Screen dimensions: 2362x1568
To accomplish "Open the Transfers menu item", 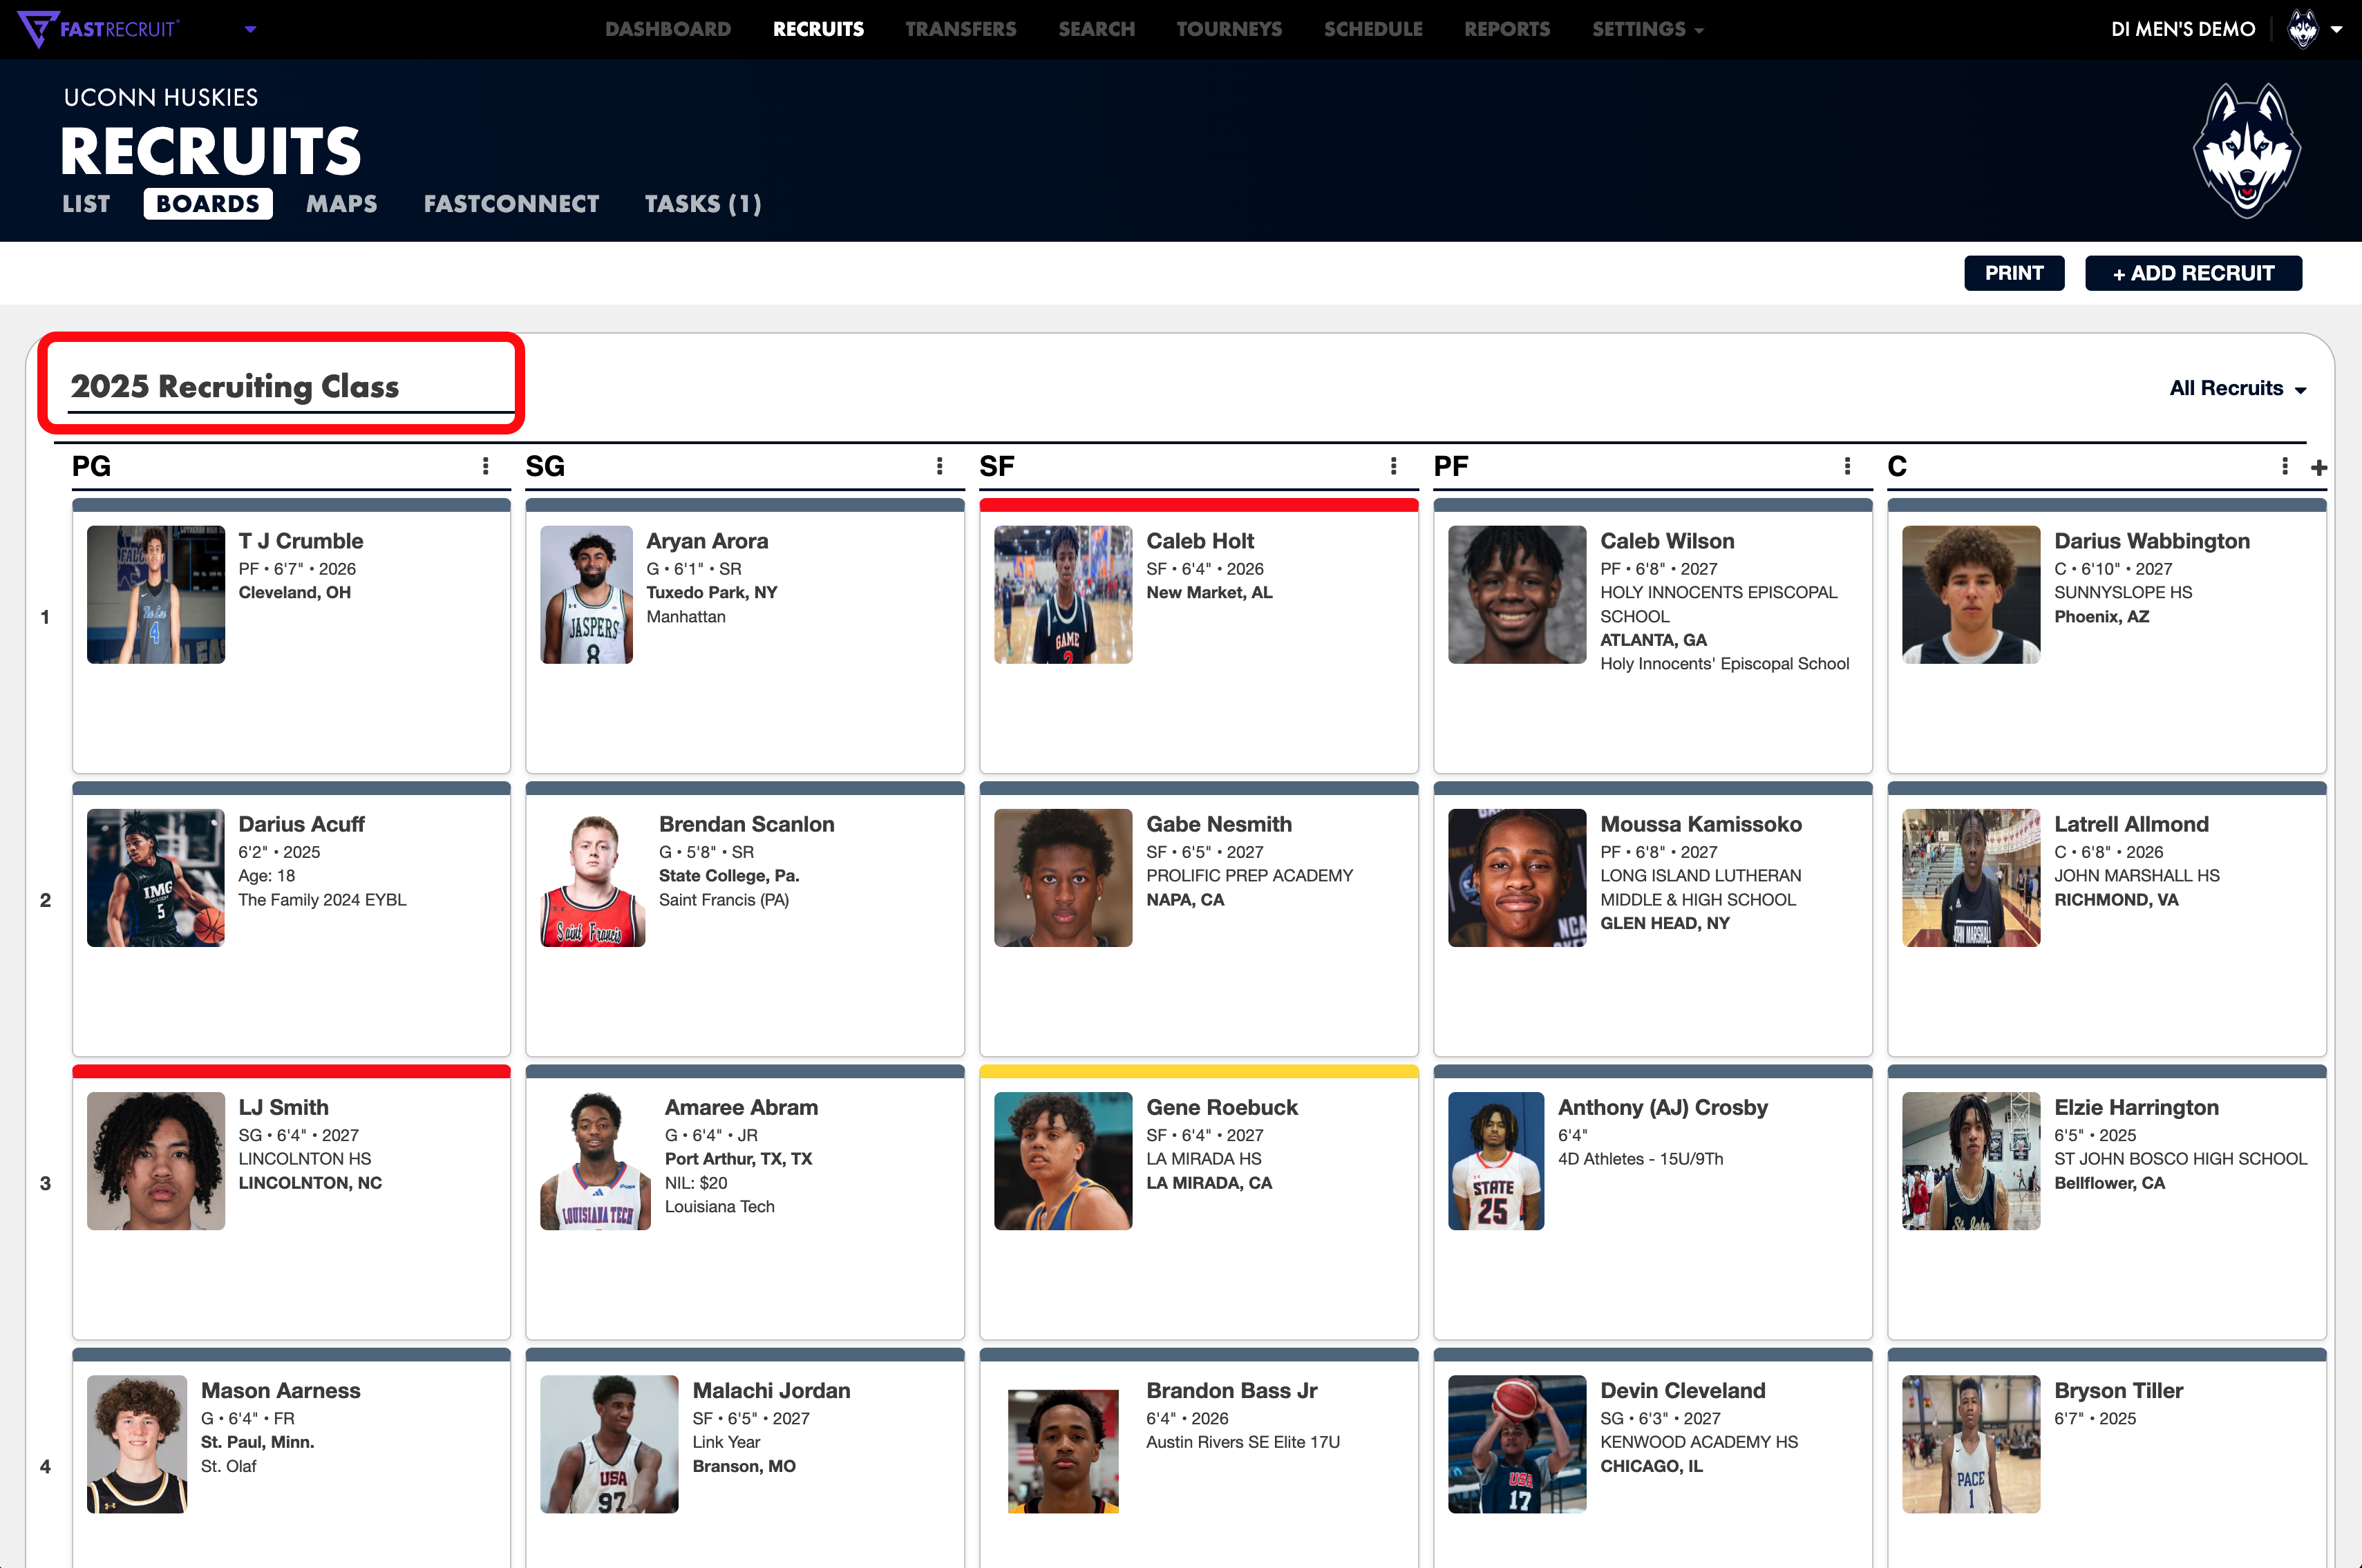I will pyautogui.click(x=961, y=29).
